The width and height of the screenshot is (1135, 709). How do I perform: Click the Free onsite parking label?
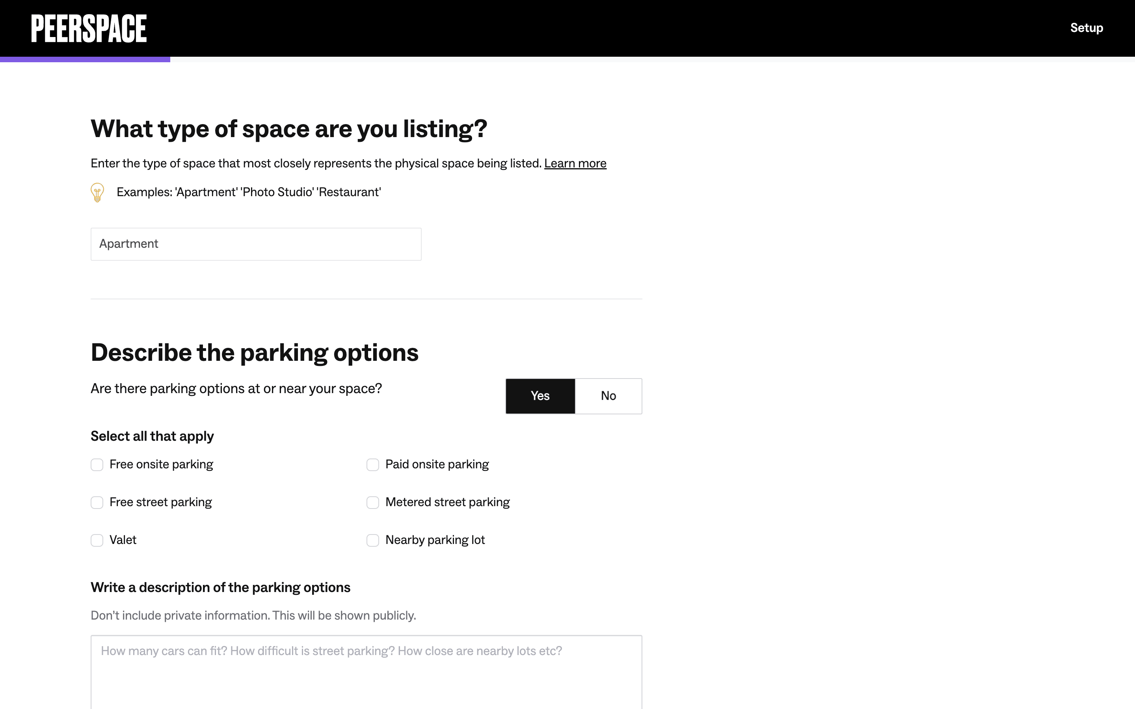pos(161,464)
